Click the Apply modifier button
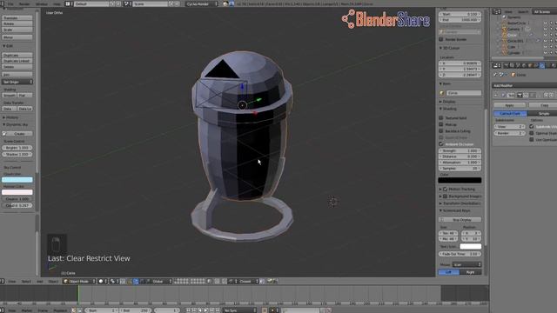Screen dimensions: 557x313 coord(509,105)
